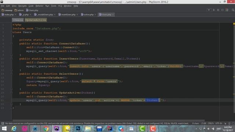Viewport: 235px width, 132px height.
Task: Collapse the UpdateActive function fold marker
Action: point(11,93)
